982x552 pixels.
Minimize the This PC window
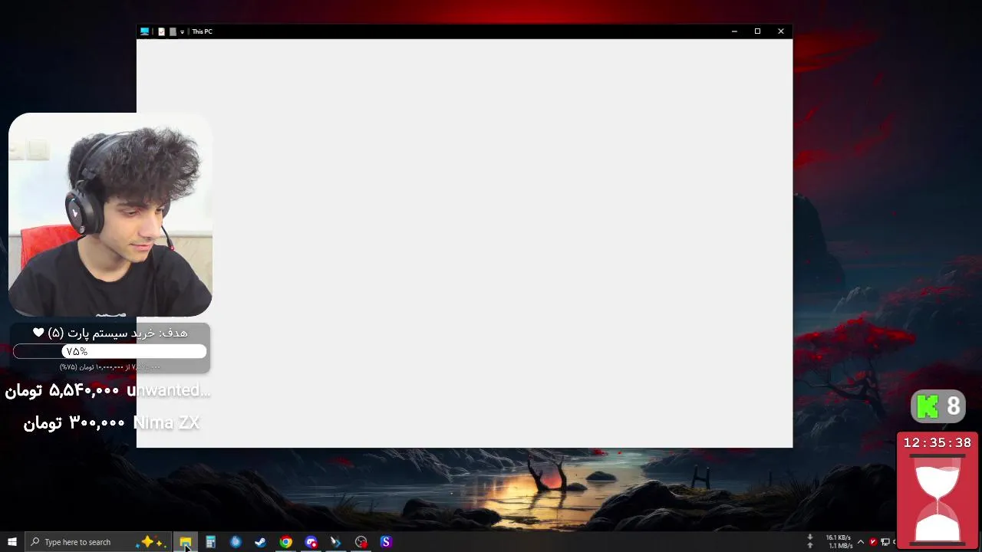tap(734, 31)
